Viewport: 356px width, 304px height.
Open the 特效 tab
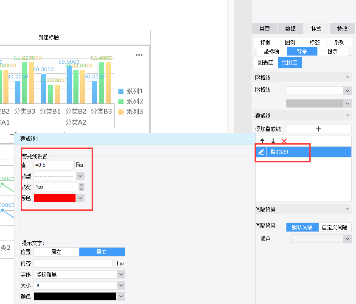pos(342,28)
